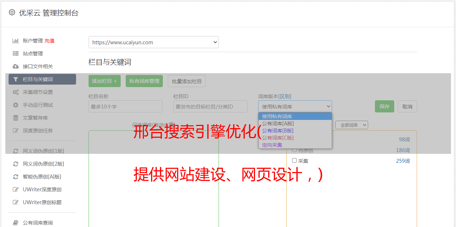Click the 259词 count

[x=403, y=161]
